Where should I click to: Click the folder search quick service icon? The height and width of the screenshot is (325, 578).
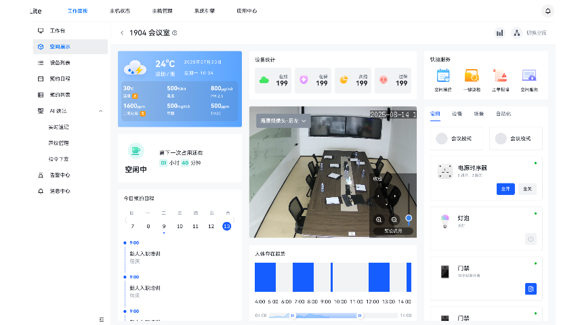click(472, 76)
